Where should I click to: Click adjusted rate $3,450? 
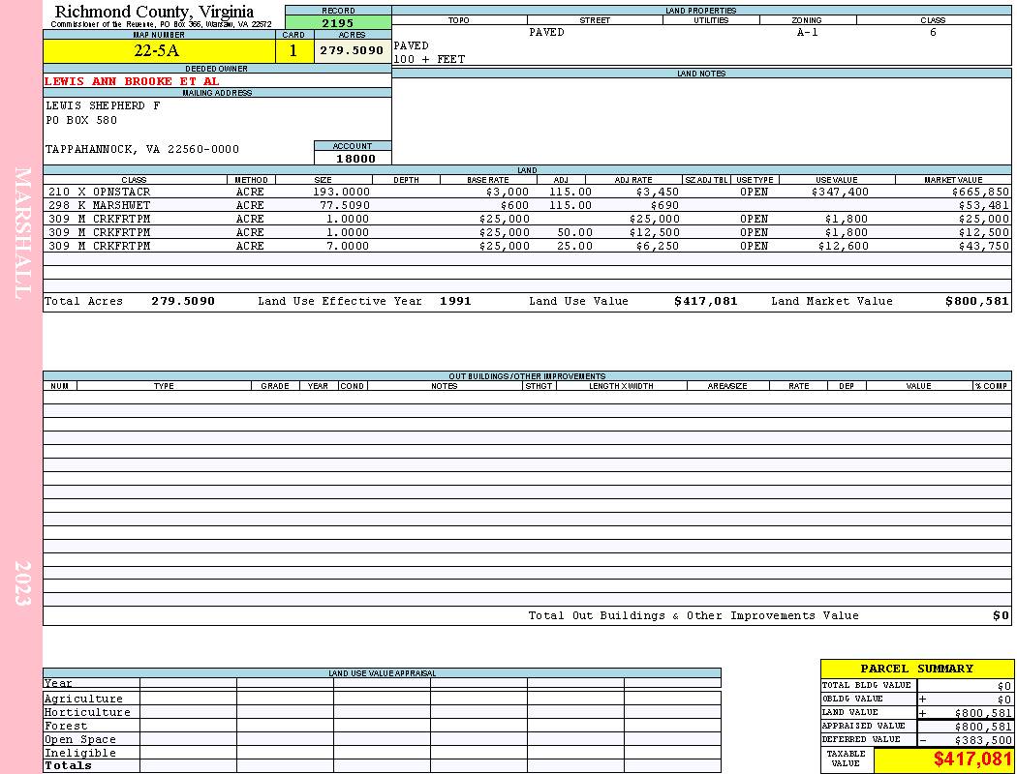pos(658,192)
